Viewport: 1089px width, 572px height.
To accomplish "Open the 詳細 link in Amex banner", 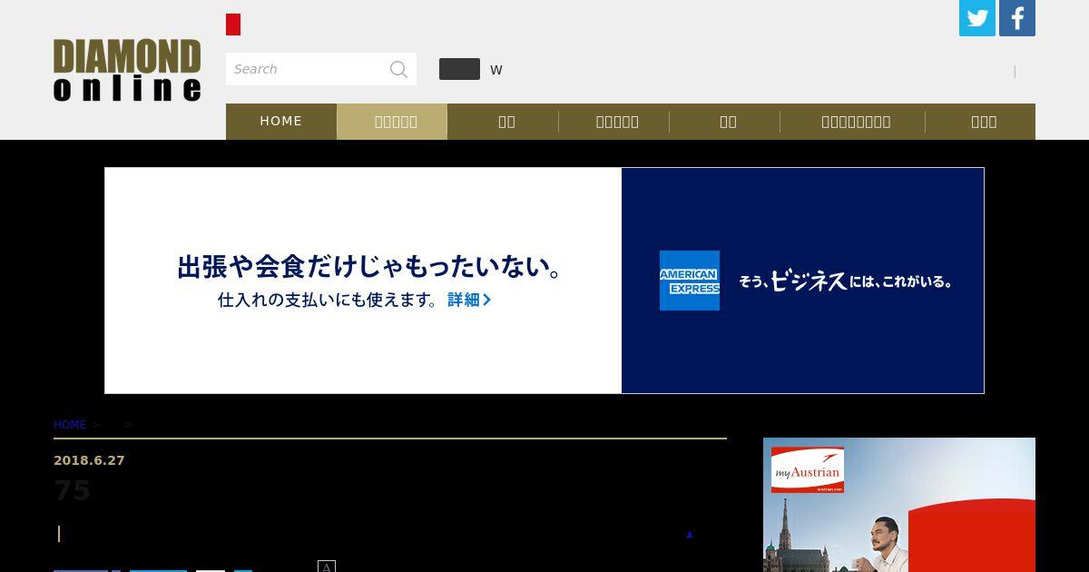I will tap(469, 300).
